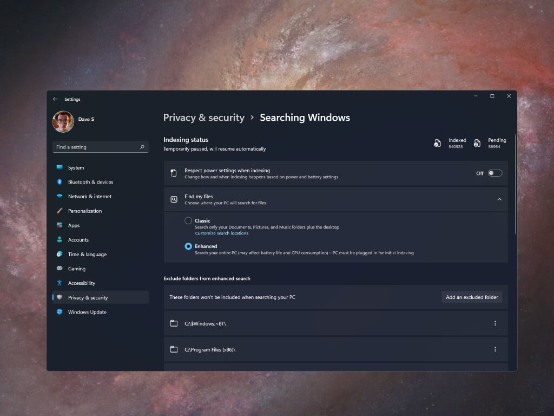Select the C:\Program Files (x86)\ path text

210,350
